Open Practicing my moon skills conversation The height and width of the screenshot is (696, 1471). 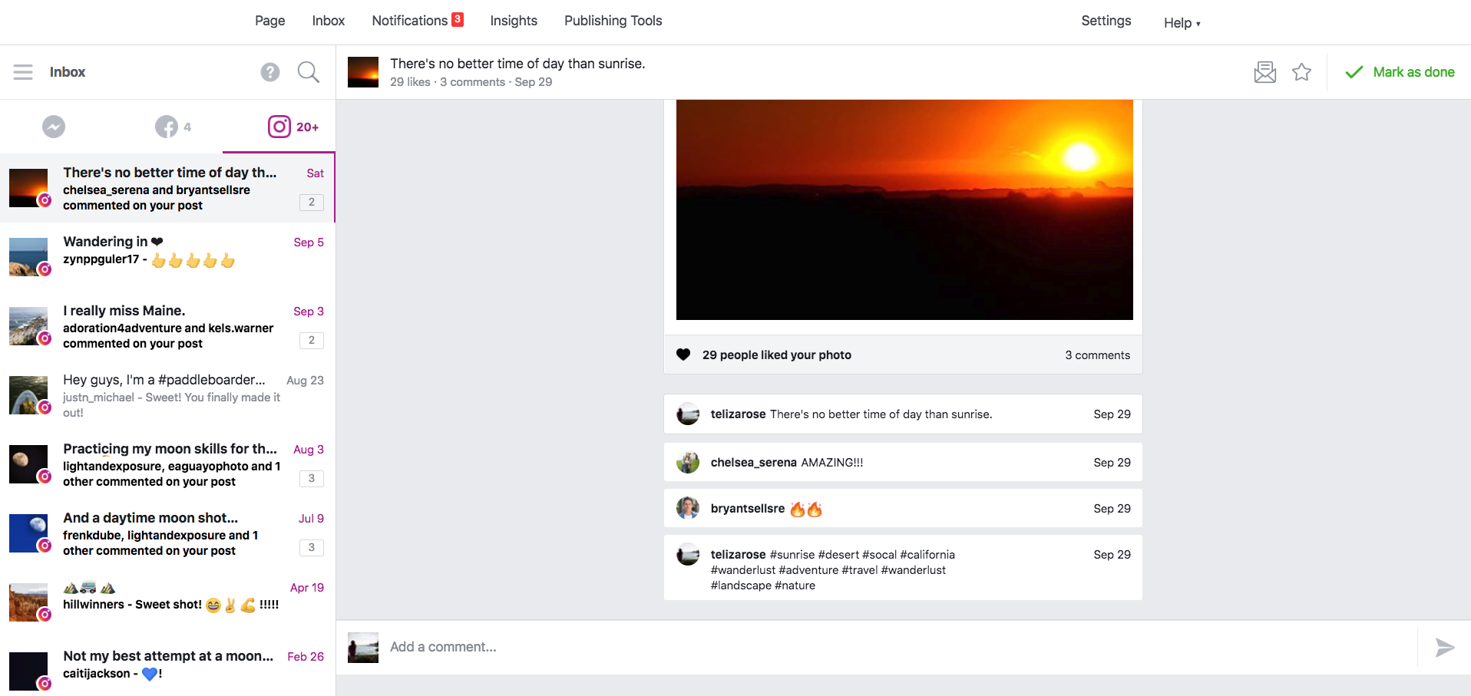click(x=167, y=464)
